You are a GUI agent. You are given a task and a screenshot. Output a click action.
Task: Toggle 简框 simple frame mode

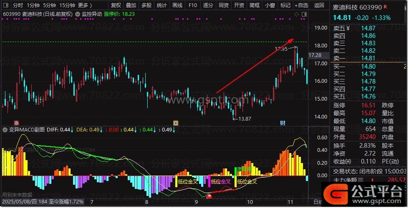tap(254, 5)
